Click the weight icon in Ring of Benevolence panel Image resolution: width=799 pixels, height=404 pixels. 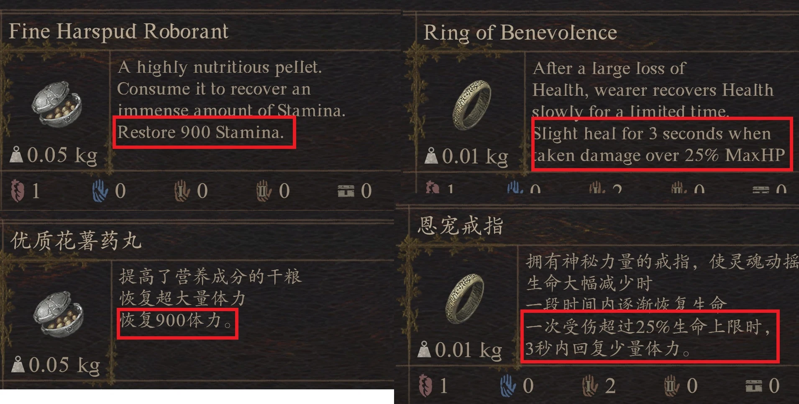coord(431,156)
